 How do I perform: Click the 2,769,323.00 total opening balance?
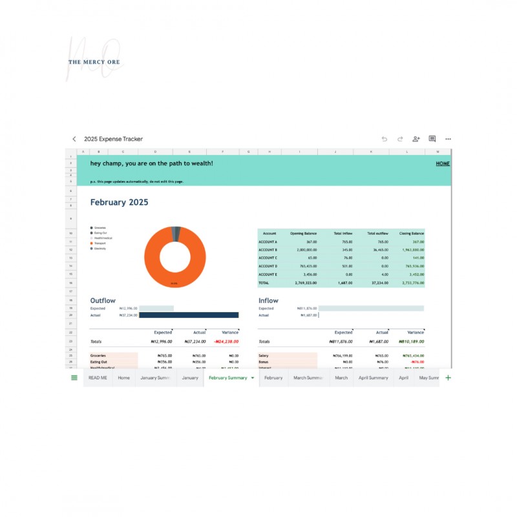coord(306,283)
